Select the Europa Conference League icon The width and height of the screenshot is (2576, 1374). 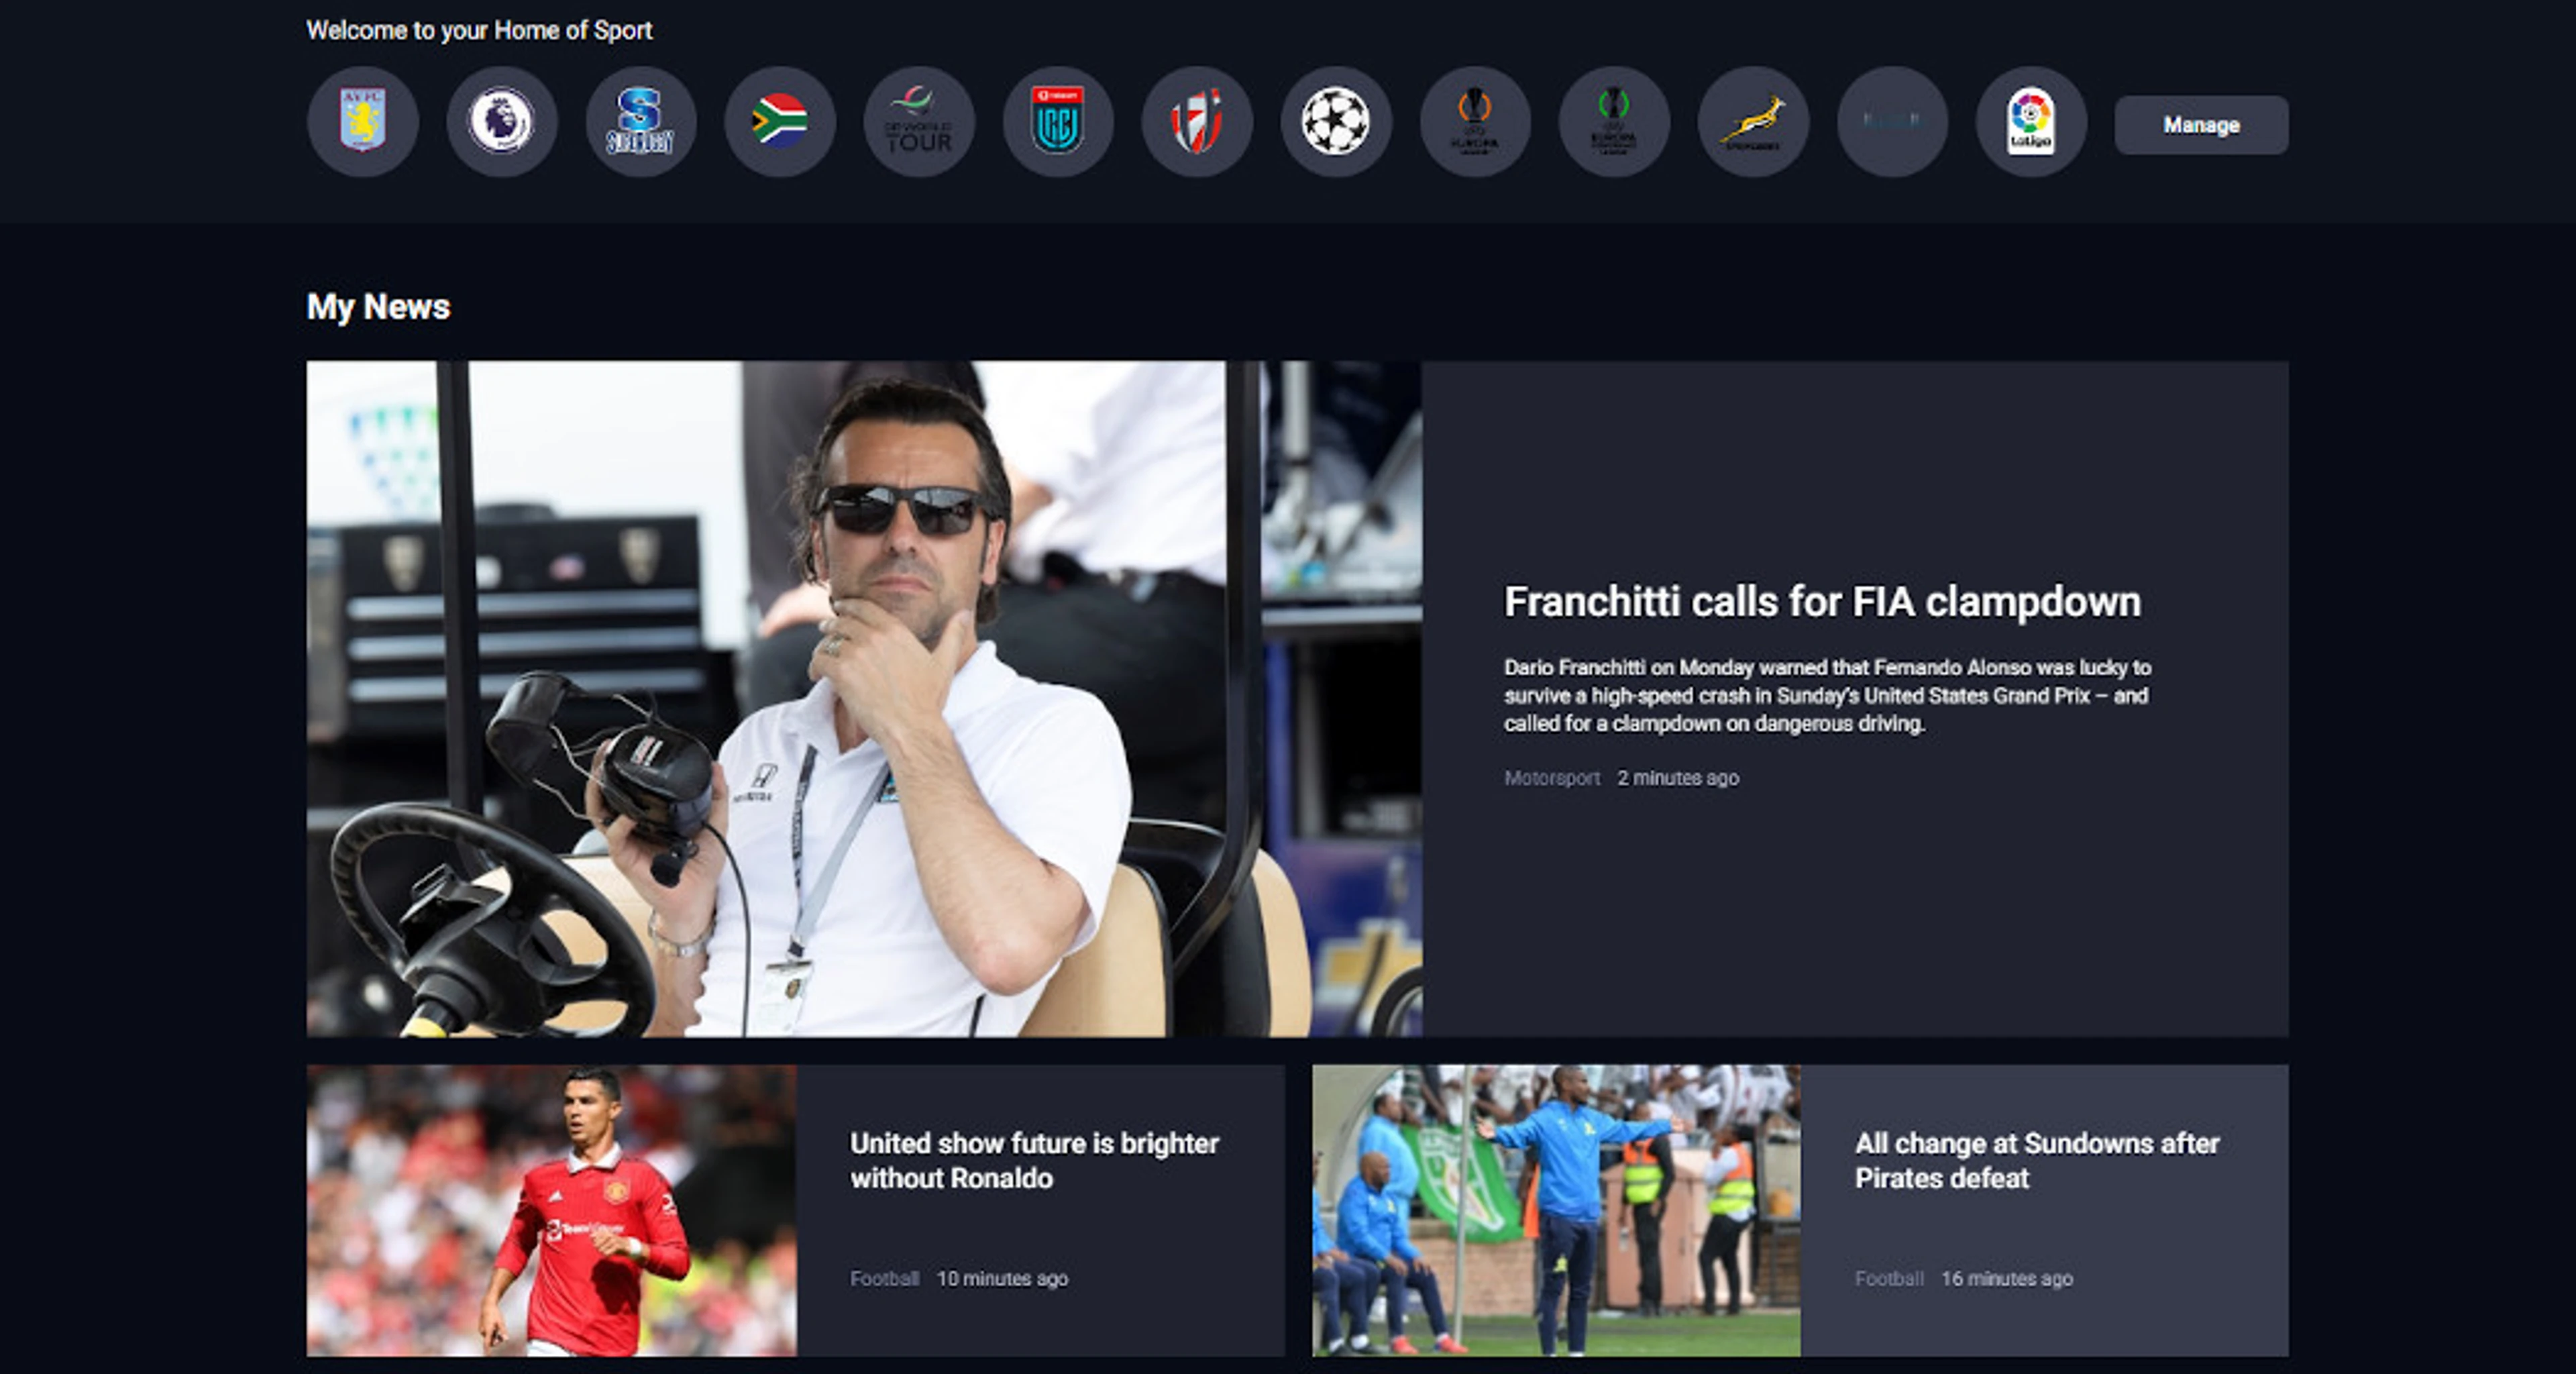(1614, 121)
